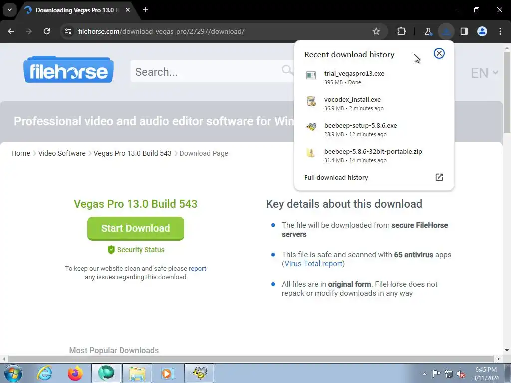Screen dimensions: 511x383
Task: Open the Extensions puzzle icon
Action: coord(402,31)
